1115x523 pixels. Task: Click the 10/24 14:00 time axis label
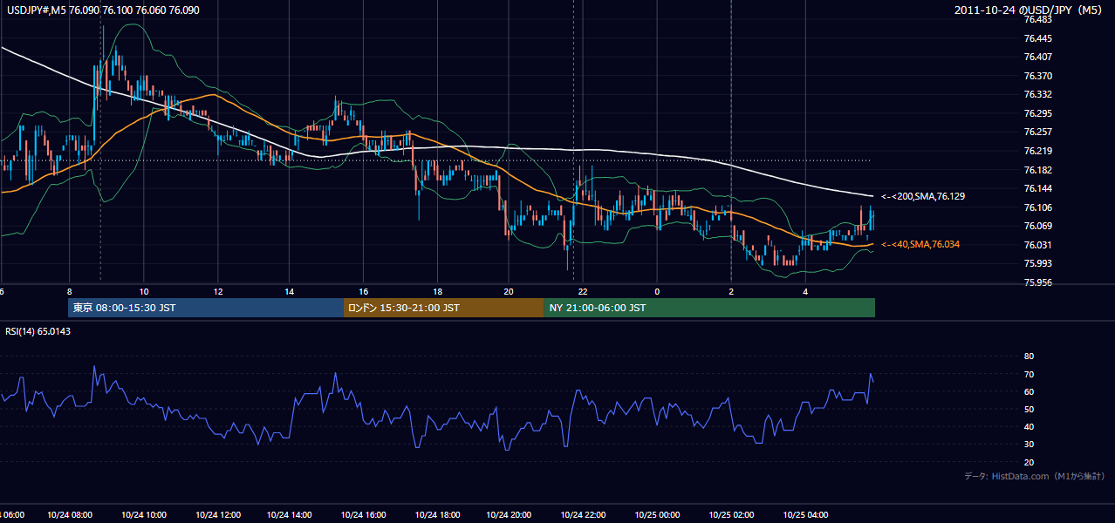point(290,515)
